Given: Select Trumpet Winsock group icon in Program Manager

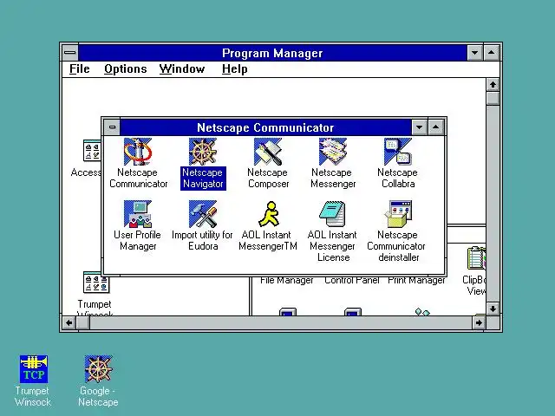Looking at the screenshot, I should (96, 283).
